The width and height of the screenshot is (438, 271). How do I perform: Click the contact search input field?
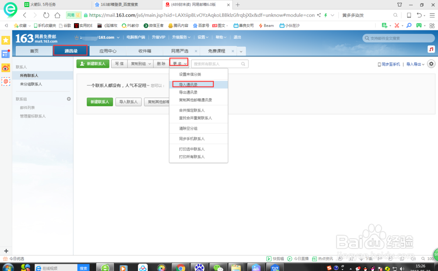pyautogui.click(x=219, y=64)
